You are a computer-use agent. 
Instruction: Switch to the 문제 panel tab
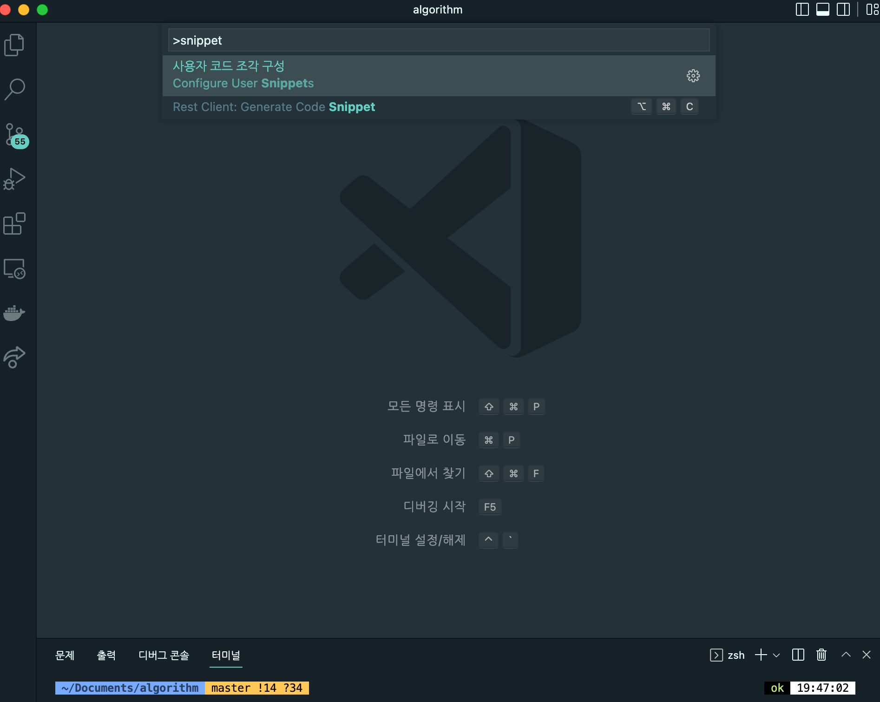[65, 655]
